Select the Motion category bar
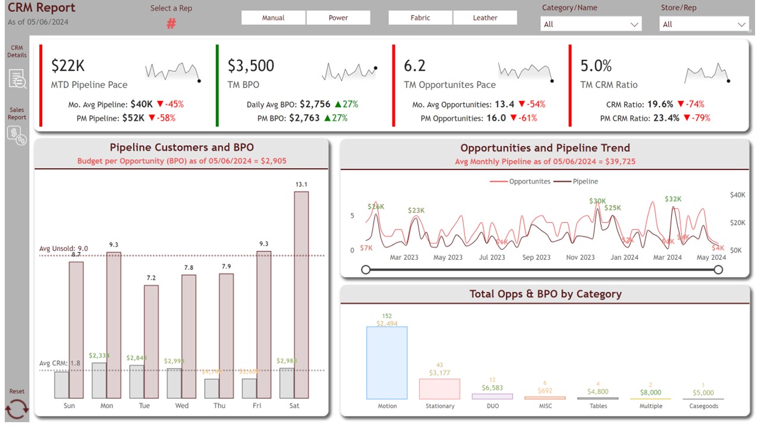Screen dimensions: 761x428 pos(387,363)
